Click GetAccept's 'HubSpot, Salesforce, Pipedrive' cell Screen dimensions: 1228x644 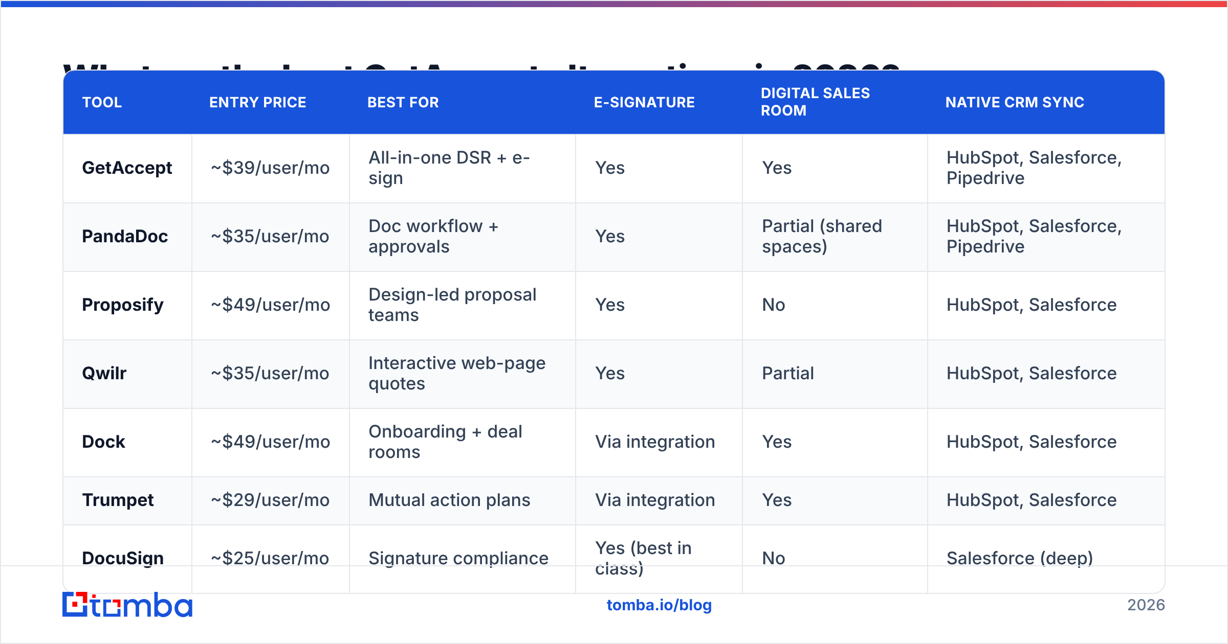[x=1046, y=168]
